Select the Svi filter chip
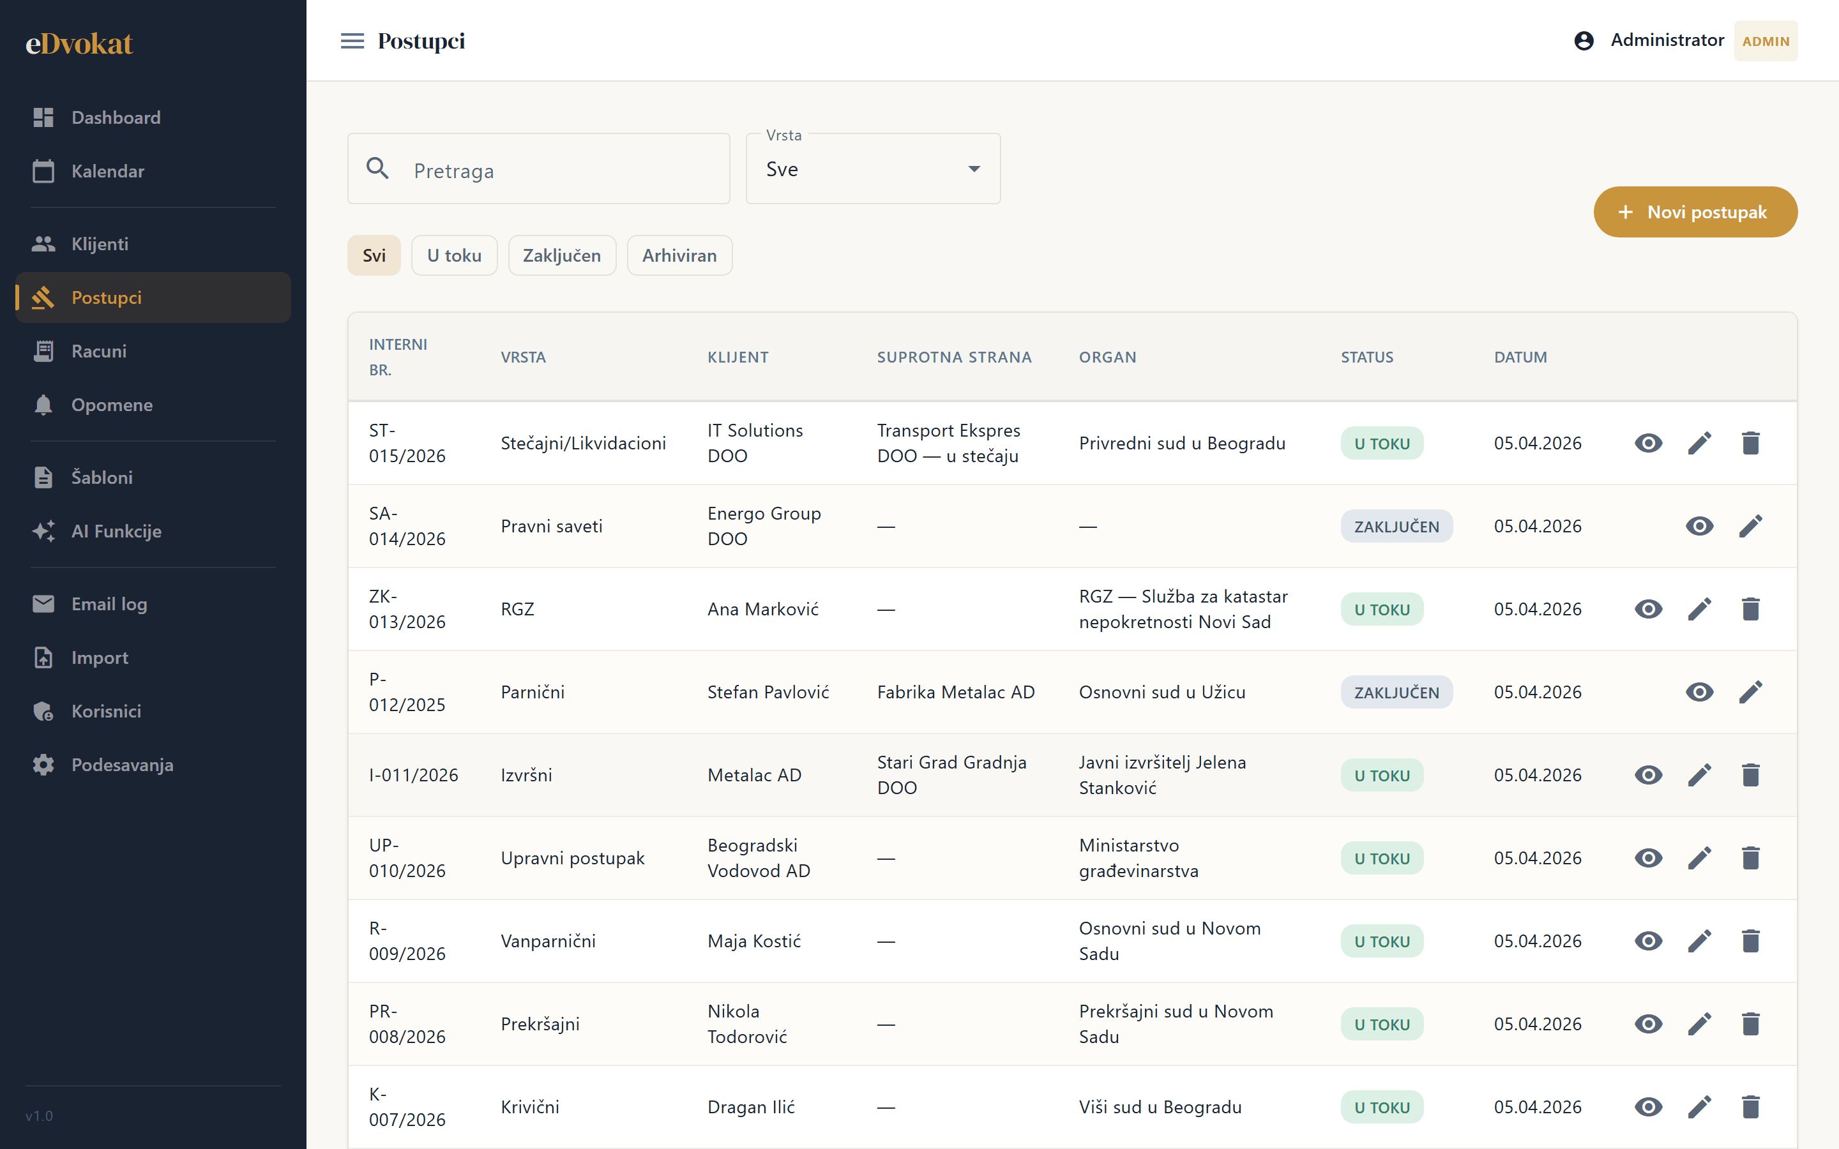Screen dimensions: 1839x1149 374,255
